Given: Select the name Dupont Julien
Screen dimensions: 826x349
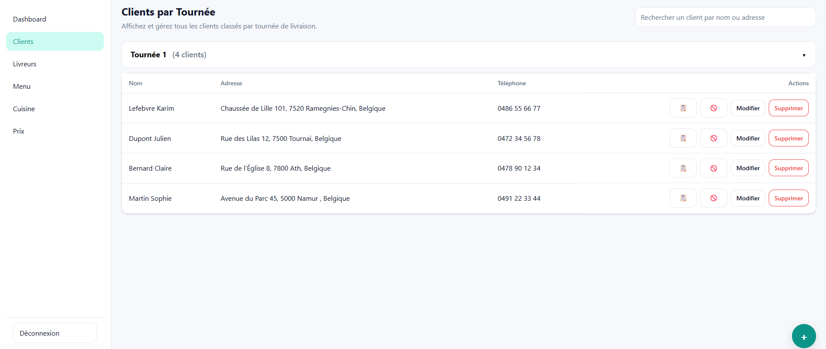Looking at the screenshot, I should 150,138.
